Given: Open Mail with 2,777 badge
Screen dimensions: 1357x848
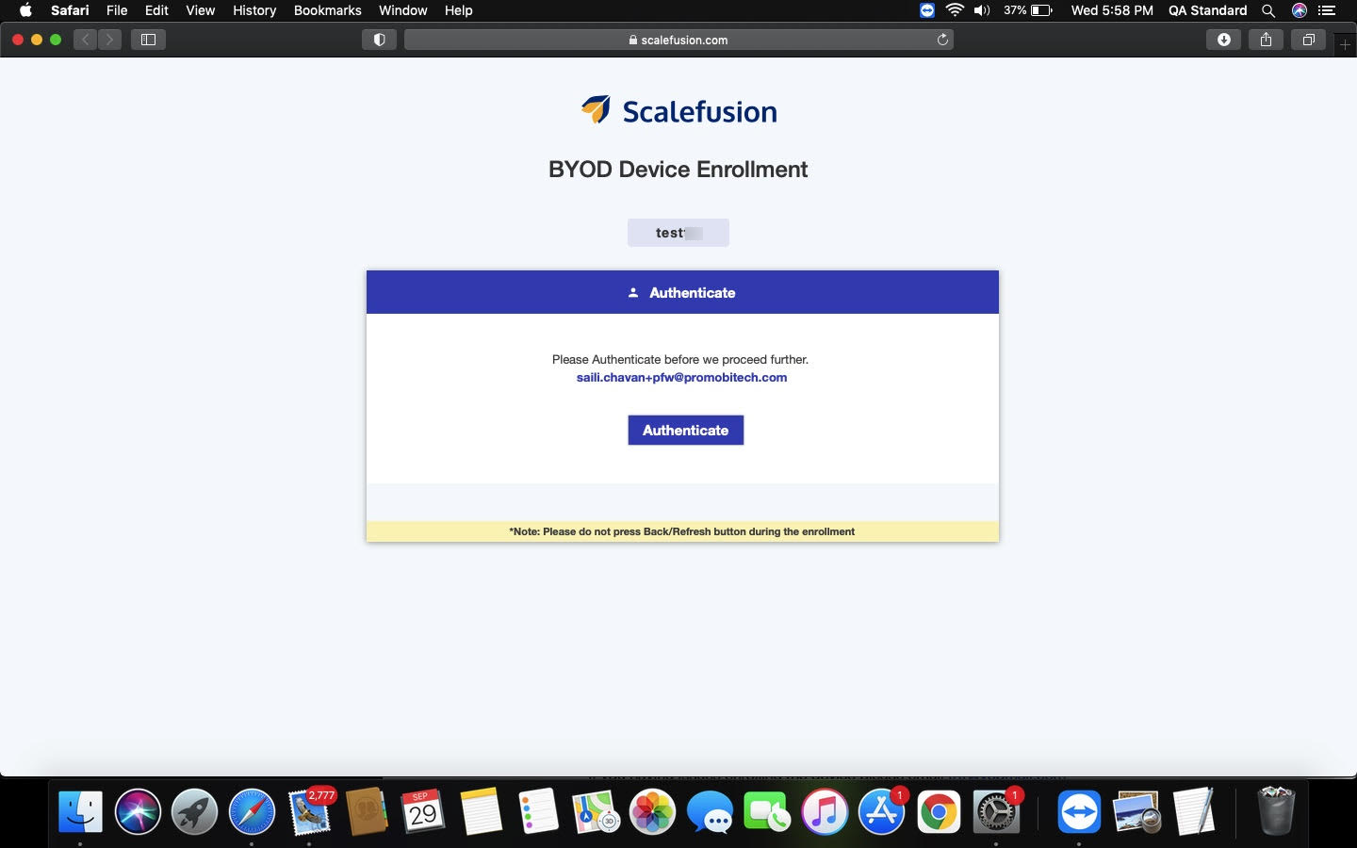Looking at the screenshot, I should [310, 812].
